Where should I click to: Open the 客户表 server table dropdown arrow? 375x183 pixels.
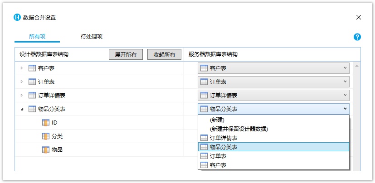pos(345,68)
